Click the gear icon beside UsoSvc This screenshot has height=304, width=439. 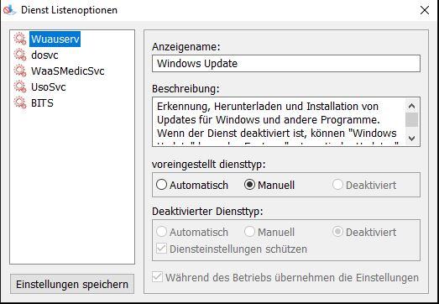coord(20,86)
